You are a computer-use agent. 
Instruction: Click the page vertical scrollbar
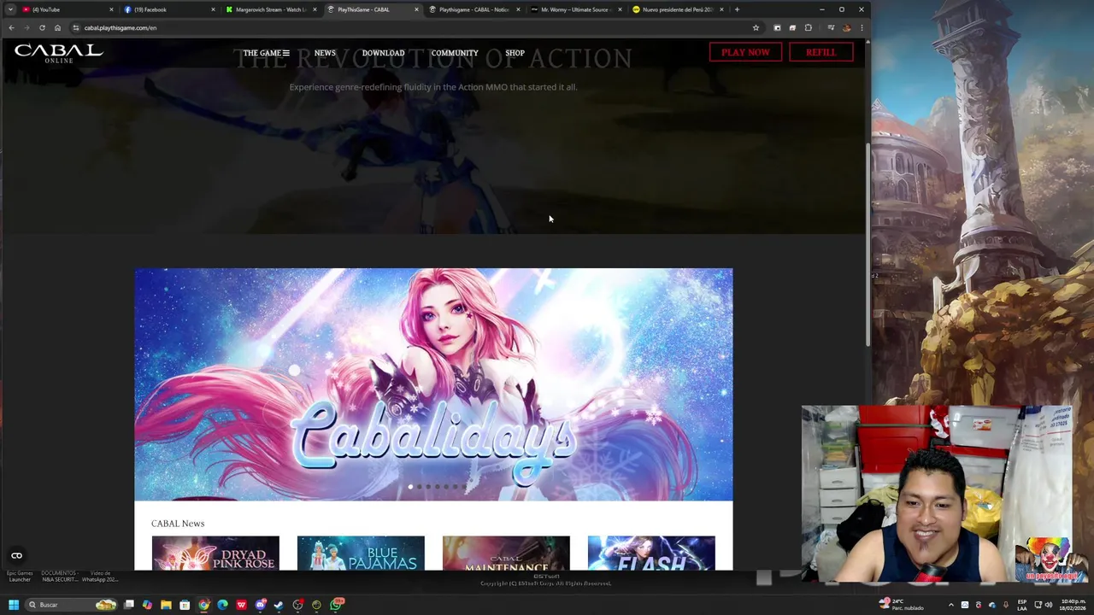coord(868,243)
